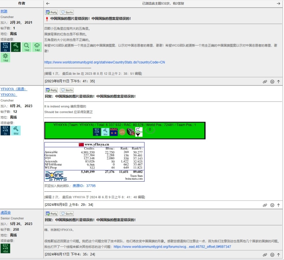Click total credits 5,349,199

coord(88,172)
